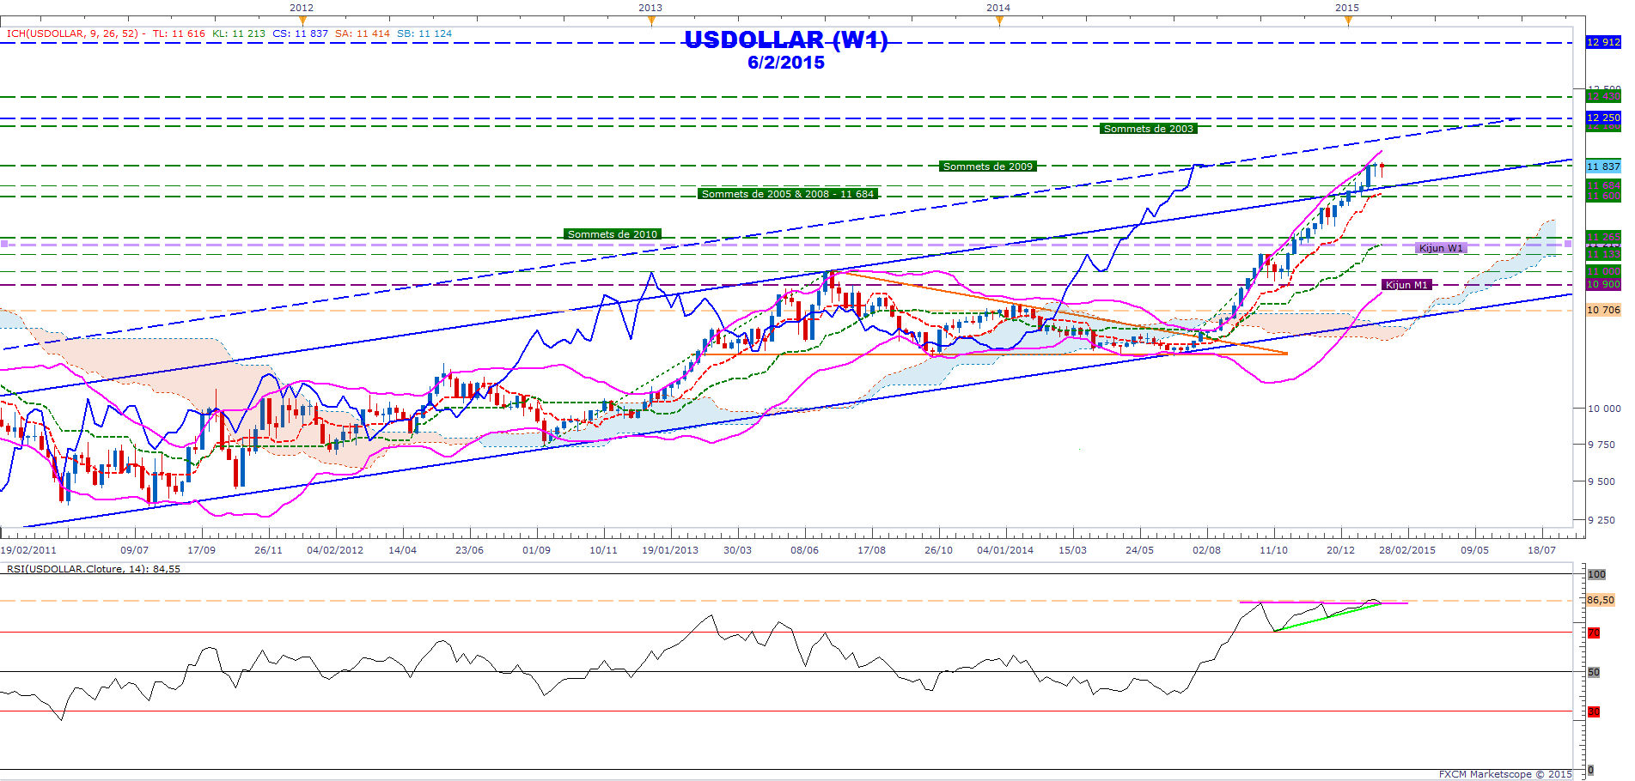Select the 'Sommets de 2010' label
The width and height of the screenshot is (1635, 781).
click(x=612, y=234)
